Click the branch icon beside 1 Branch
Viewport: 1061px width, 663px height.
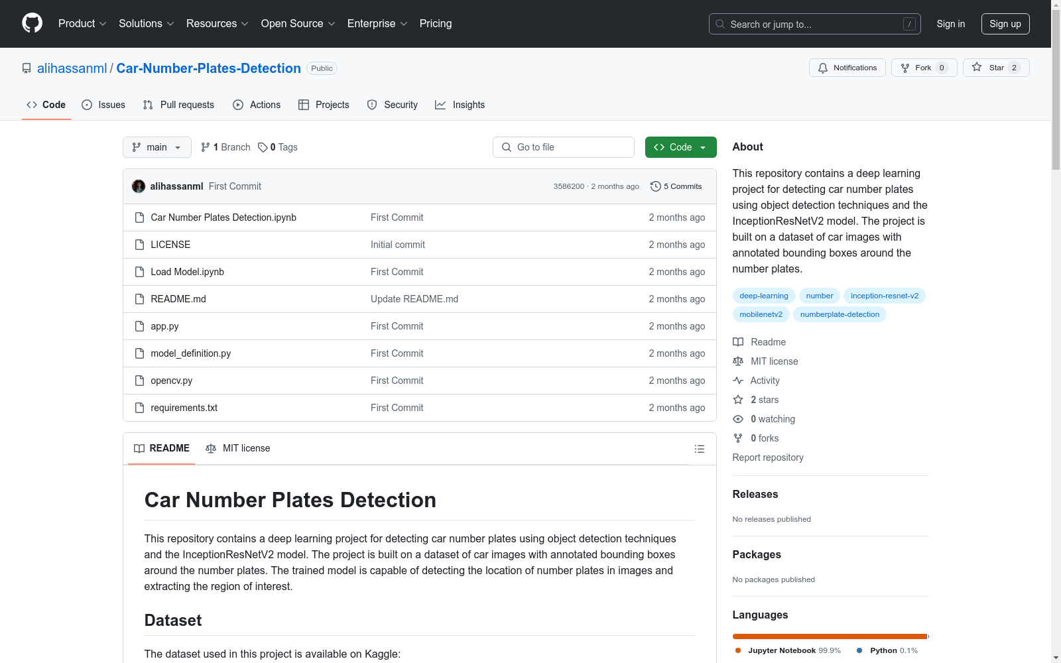(206, 147)
